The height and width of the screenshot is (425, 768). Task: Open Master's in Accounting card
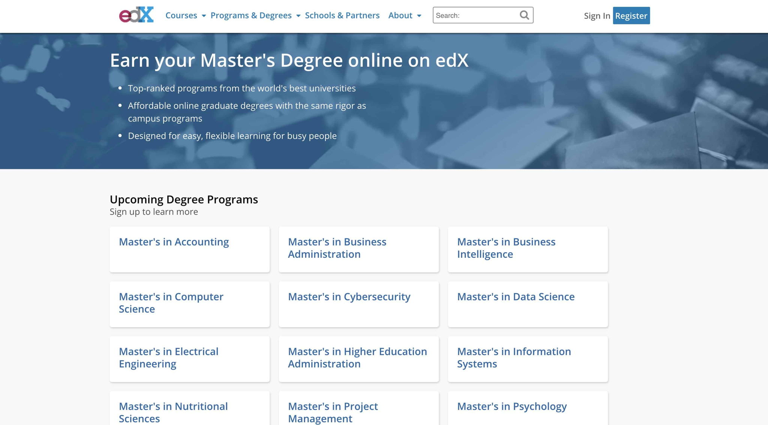190,249
